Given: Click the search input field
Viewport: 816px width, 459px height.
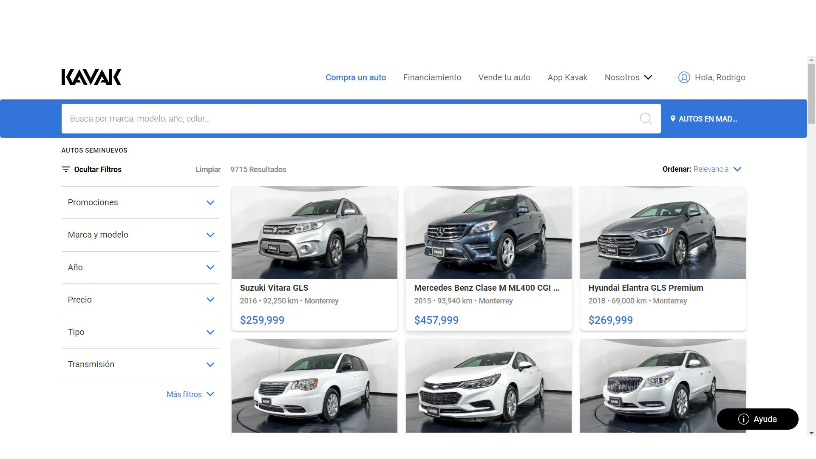Looking at the screenshot, I should click(361, 119).
